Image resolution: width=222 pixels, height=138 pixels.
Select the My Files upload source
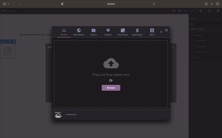pos(64,32)
